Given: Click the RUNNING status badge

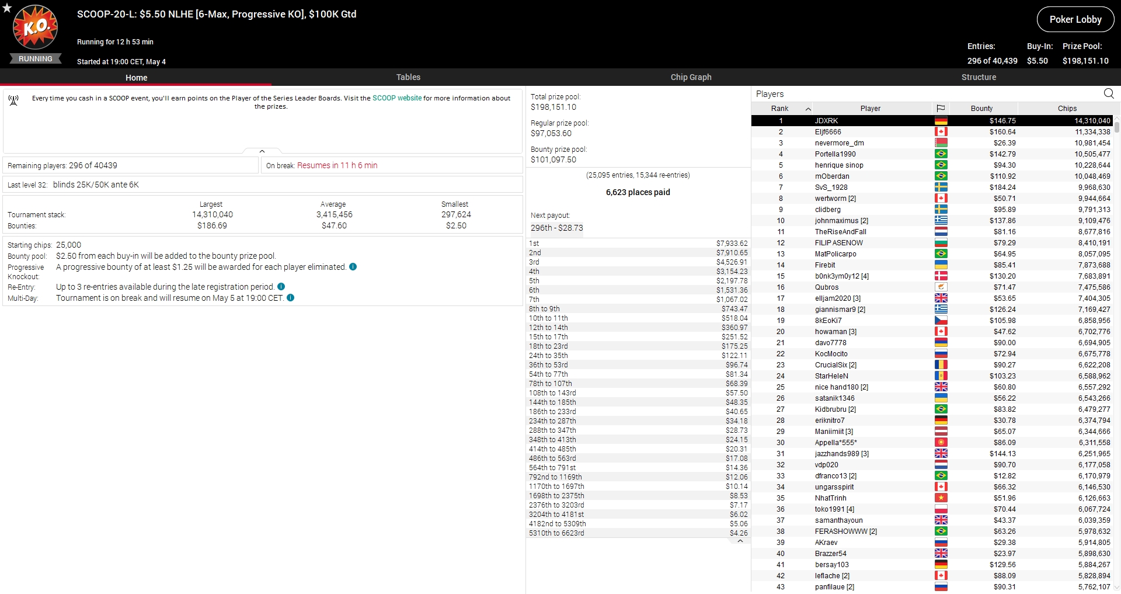Looking at the screenshot, I should (x=36, y=59).
